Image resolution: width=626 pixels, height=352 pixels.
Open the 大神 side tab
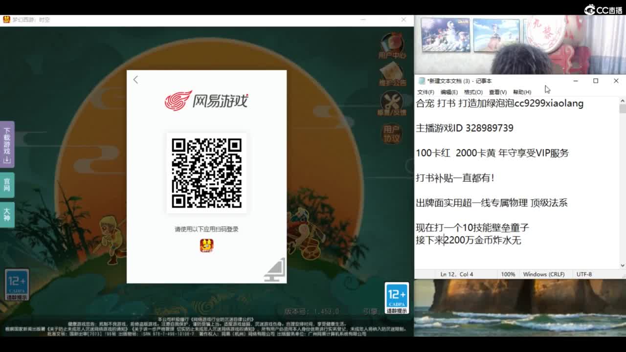coord(7,215)
